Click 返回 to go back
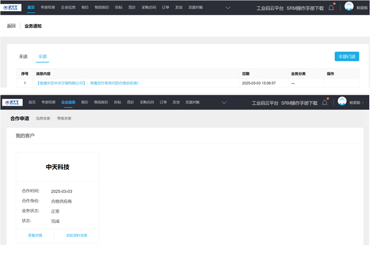 click(11, 26)
